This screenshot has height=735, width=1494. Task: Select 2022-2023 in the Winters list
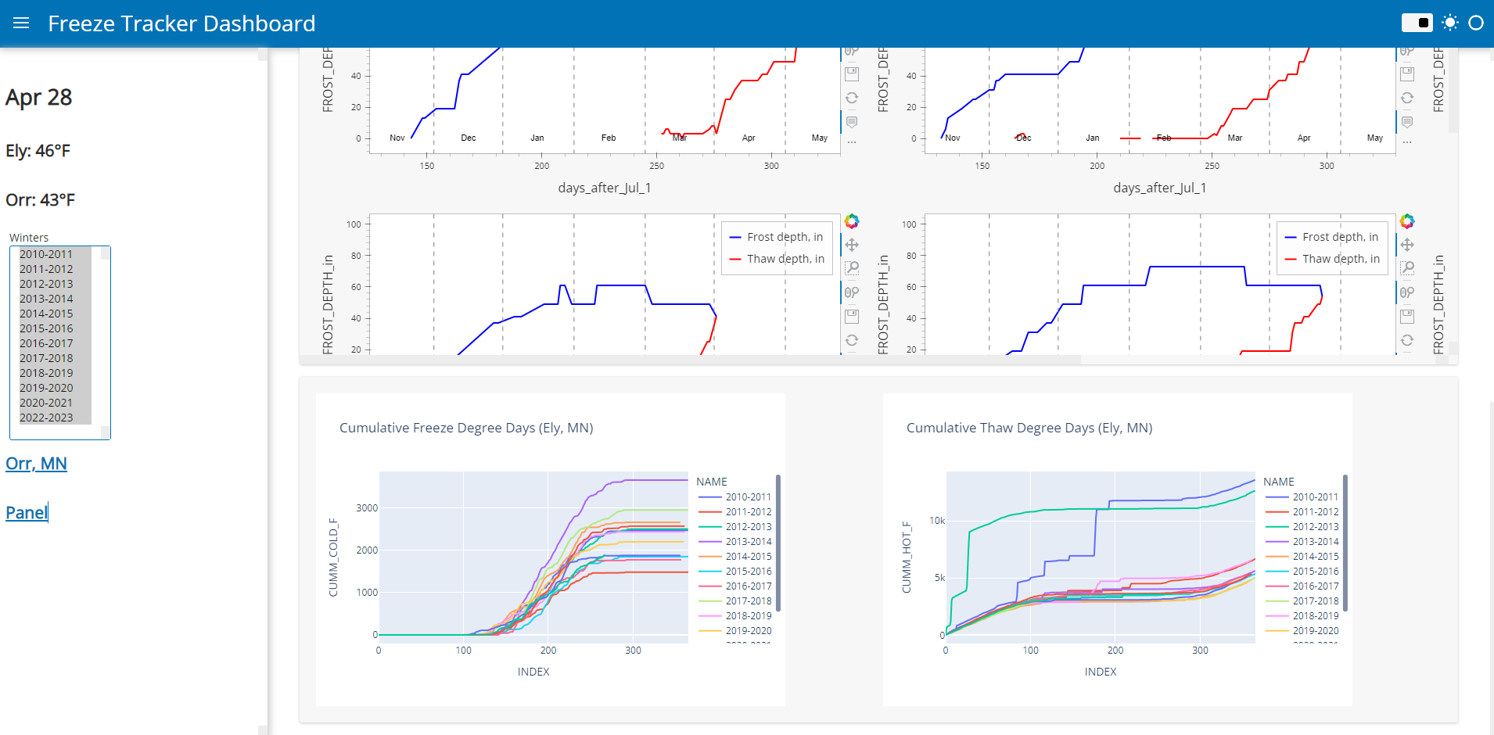tap(55, 418)
